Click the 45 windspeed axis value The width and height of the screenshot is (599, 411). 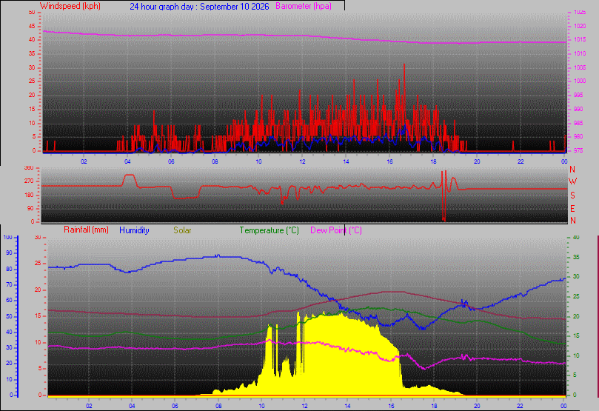(32, 26)
